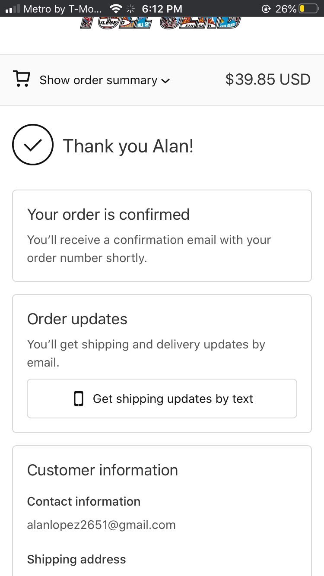Tap the Wi-Fi icon in status bar

(116, 9)
